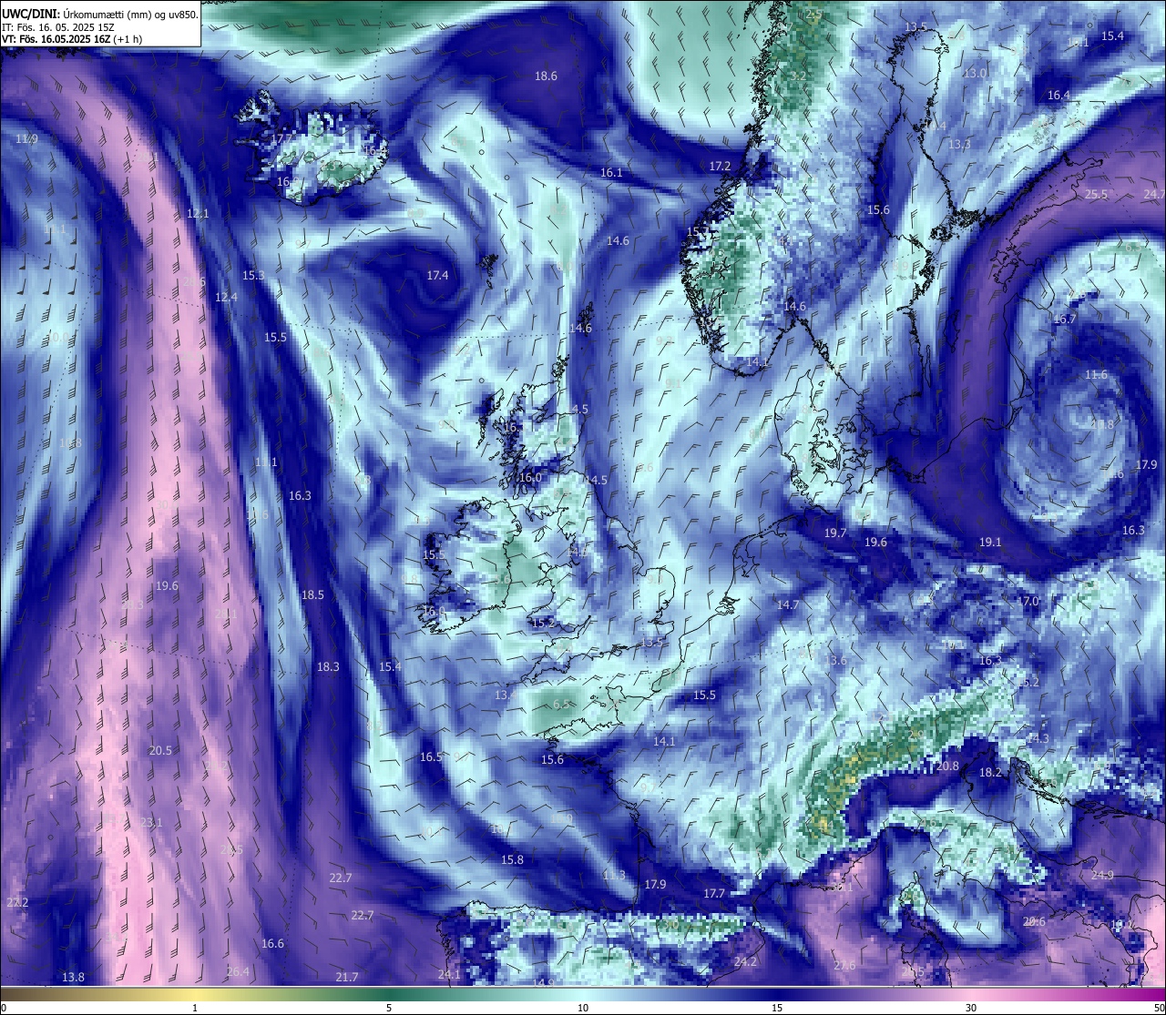Click the 16.5 value on the map
This screenshot has height=1015, width=1166.
click(431, 756)
